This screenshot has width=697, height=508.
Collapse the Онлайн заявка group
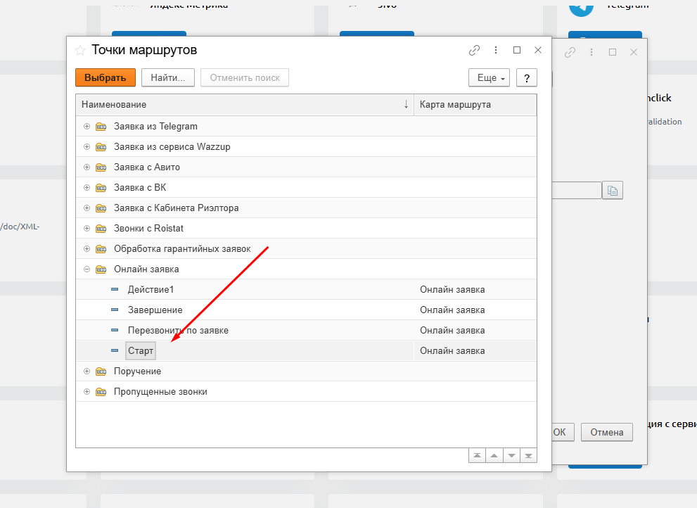[x=87, y=269]
